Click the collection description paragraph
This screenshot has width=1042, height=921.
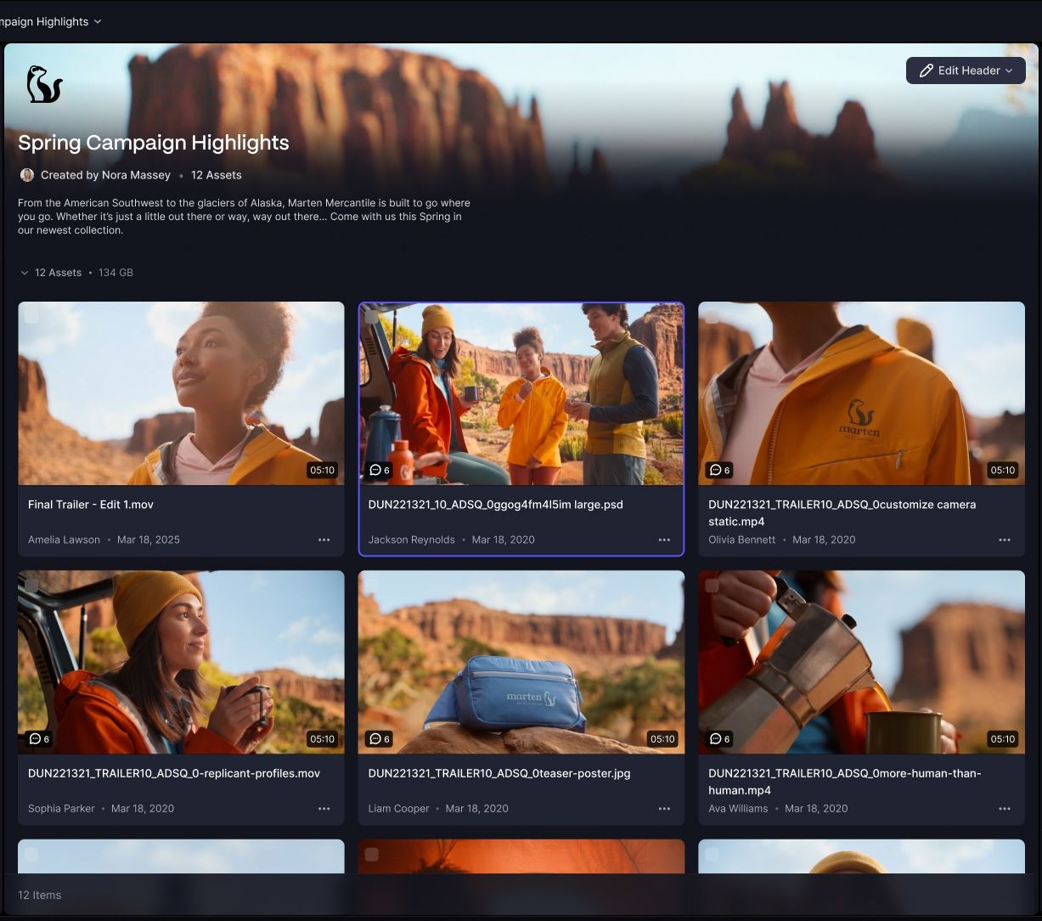244,217
